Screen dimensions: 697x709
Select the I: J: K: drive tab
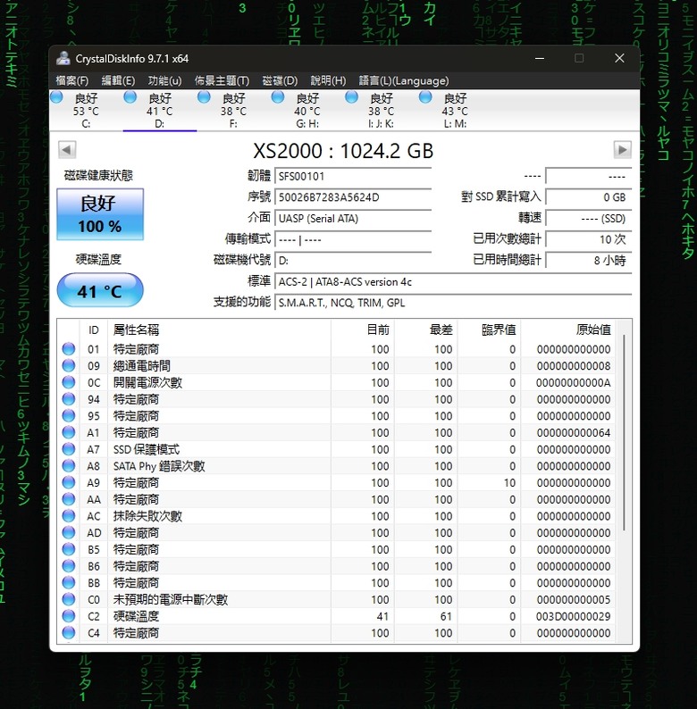point(381,111)
